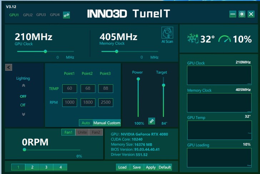Click the GPU load gauge icon
This screenshot has width=260, height=174.
[x=224, y=39]
